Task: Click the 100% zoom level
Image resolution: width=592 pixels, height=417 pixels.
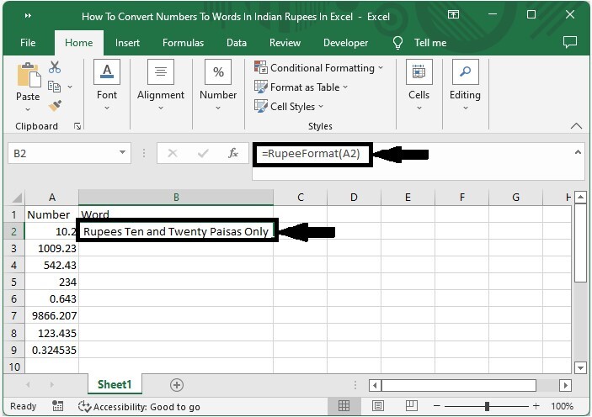Action: click(x=563, y=406)
